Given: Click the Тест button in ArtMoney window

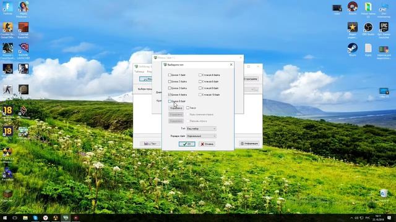Looking at the screenshot, I should pyautogui.click(x=150, y=144).
